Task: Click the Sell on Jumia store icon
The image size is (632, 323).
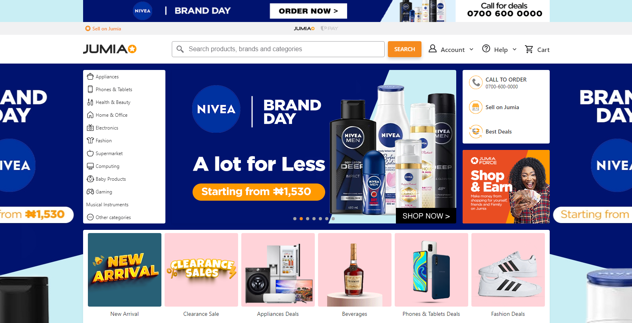Action: coord(476,107)
